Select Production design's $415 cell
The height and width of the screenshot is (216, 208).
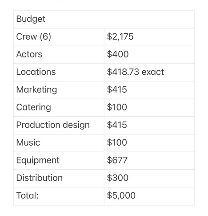[149, 126]
